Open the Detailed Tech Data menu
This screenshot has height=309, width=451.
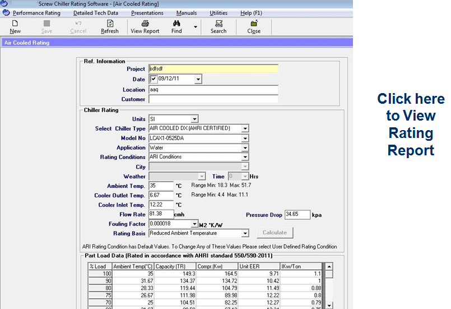coord(96,13)
